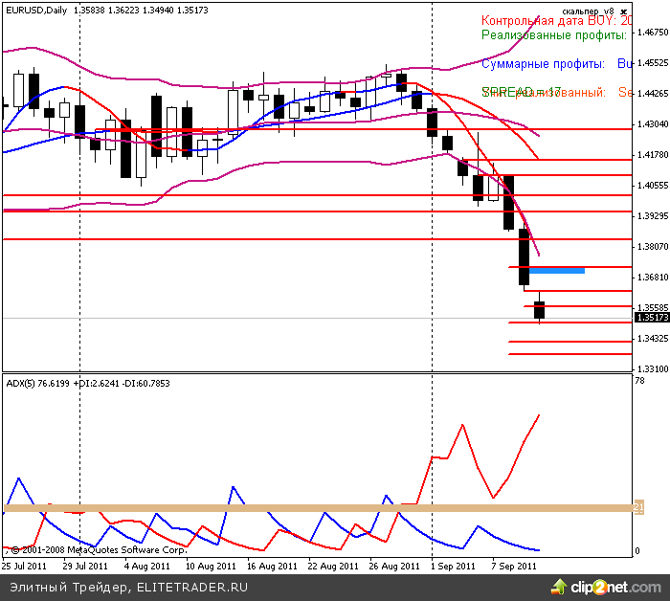Click the last black candle near 1.35585
Image resolution: width=670 pixels, height=601 pixels.
pos(539,310)
